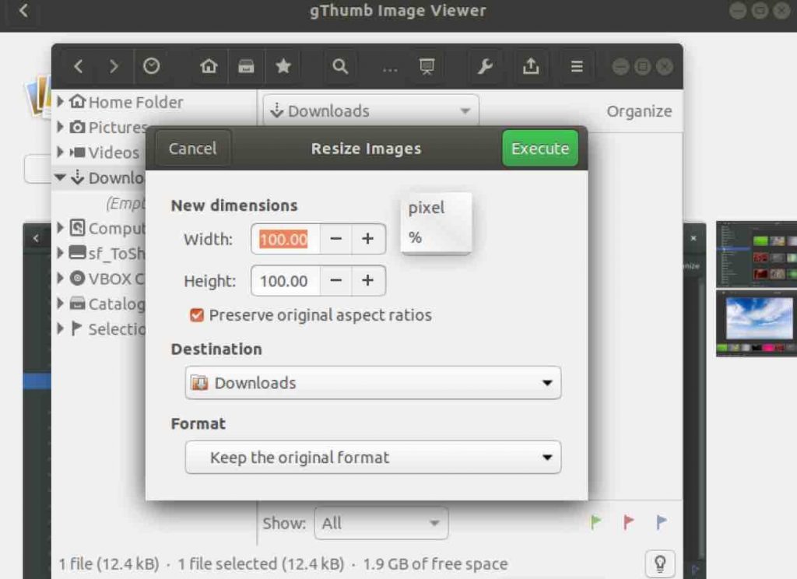Screen dimensions: 797x579
Task: Open the Format dropdown
Action: (373, 458)
